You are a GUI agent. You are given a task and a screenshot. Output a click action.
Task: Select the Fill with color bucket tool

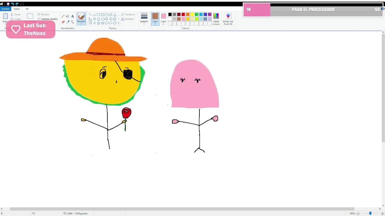click(x=68, y=16)
